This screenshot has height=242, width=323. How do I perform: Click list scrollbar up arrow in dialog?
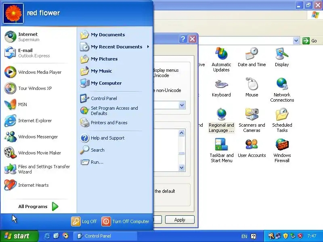click(x=181, y=133)
